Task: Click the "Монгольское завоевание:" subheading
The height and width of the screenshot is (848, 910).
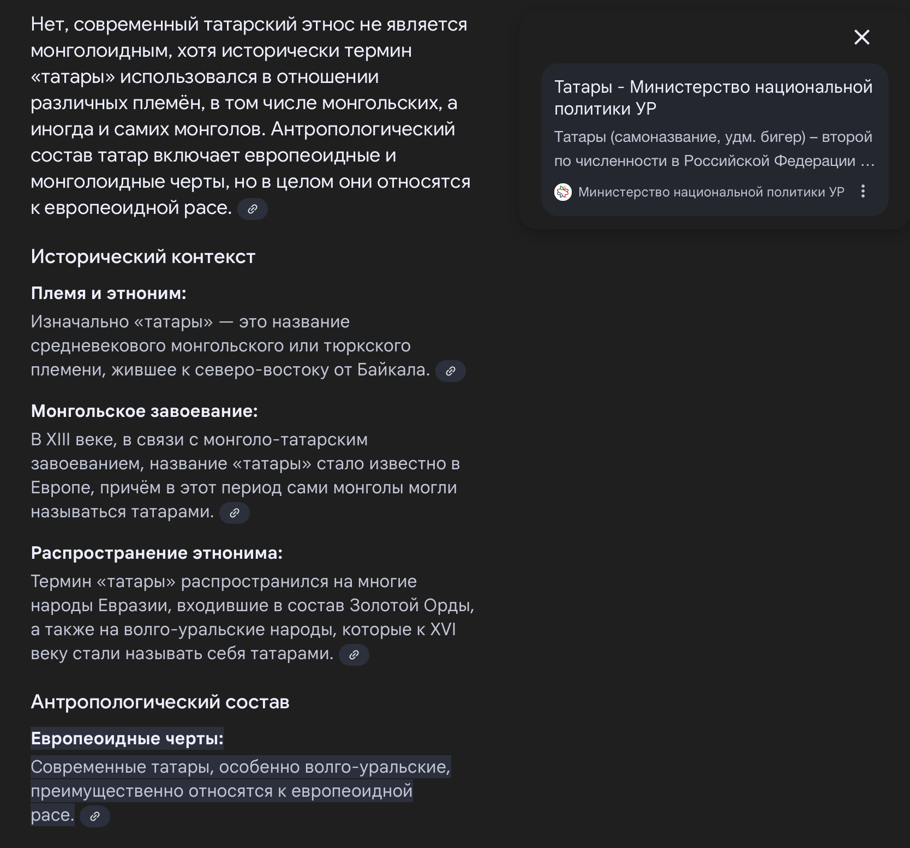Action: click(x=144, y=411)
